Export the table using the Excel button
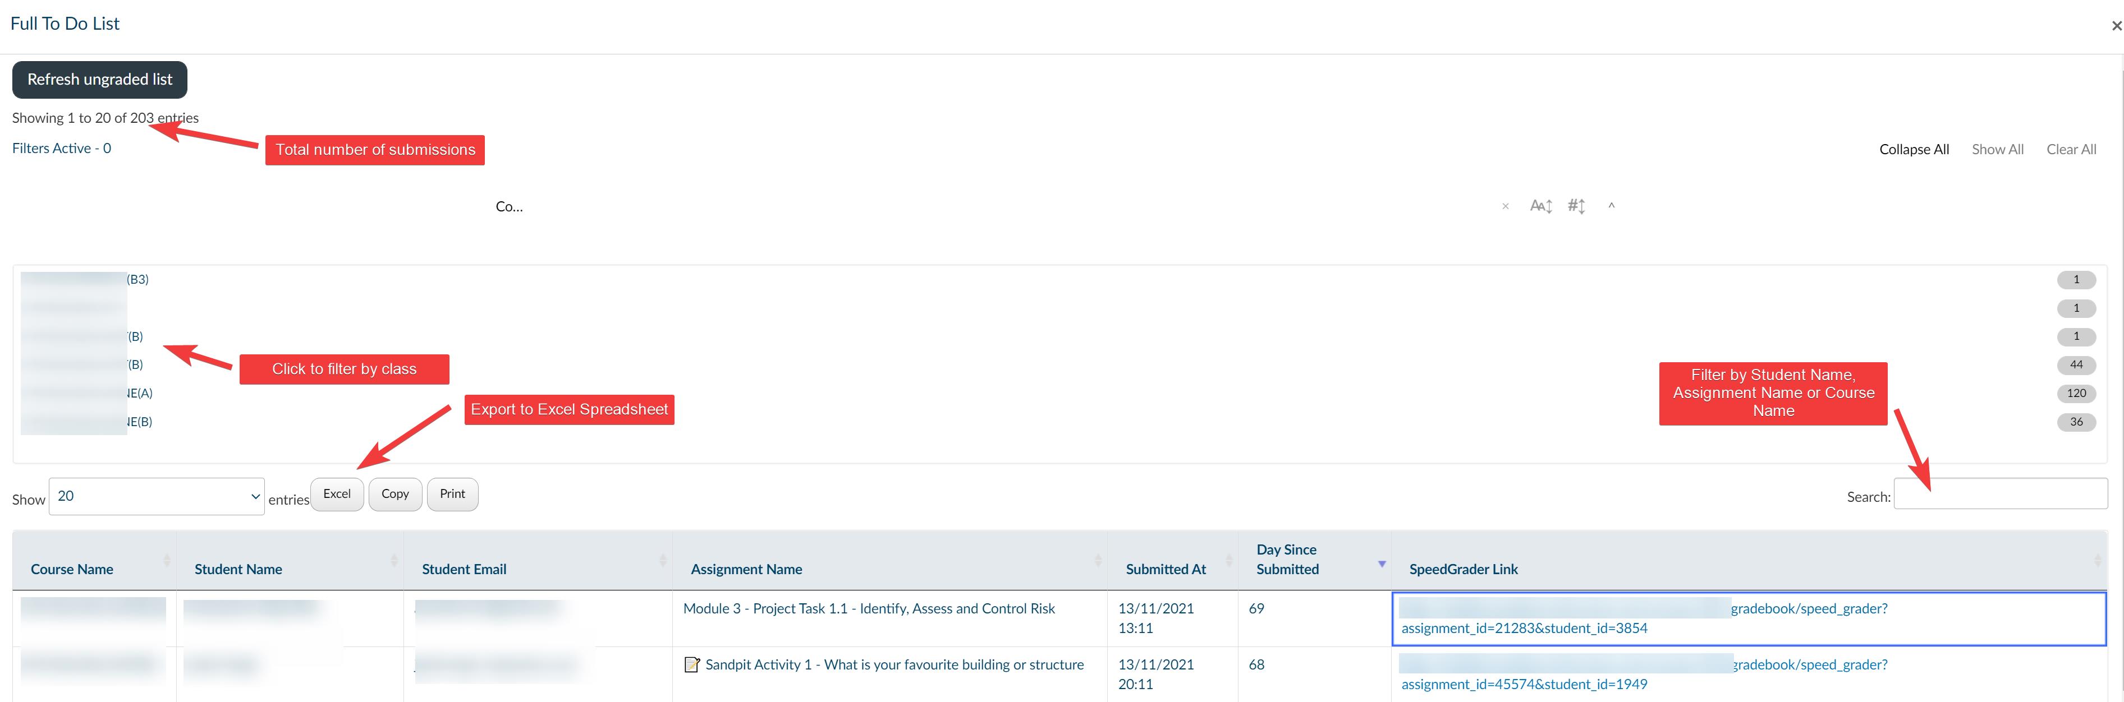Image resolution: width=2124 pixels, height=702 pixels. click(336, 495)
